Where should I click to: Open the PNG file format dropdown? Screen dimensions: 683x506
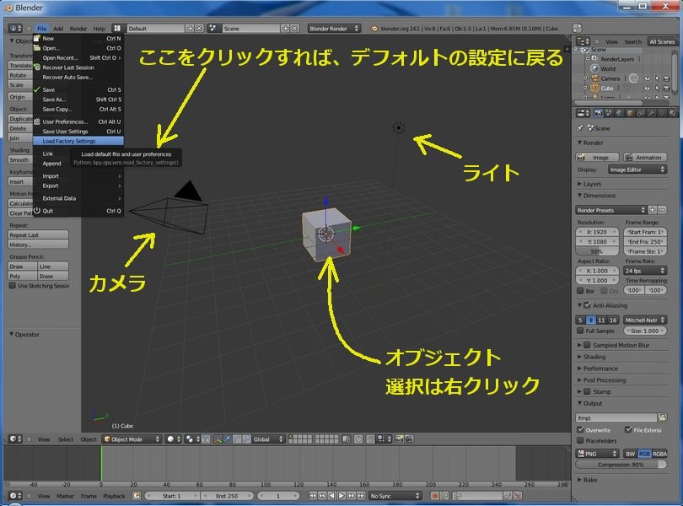[597, 454]
